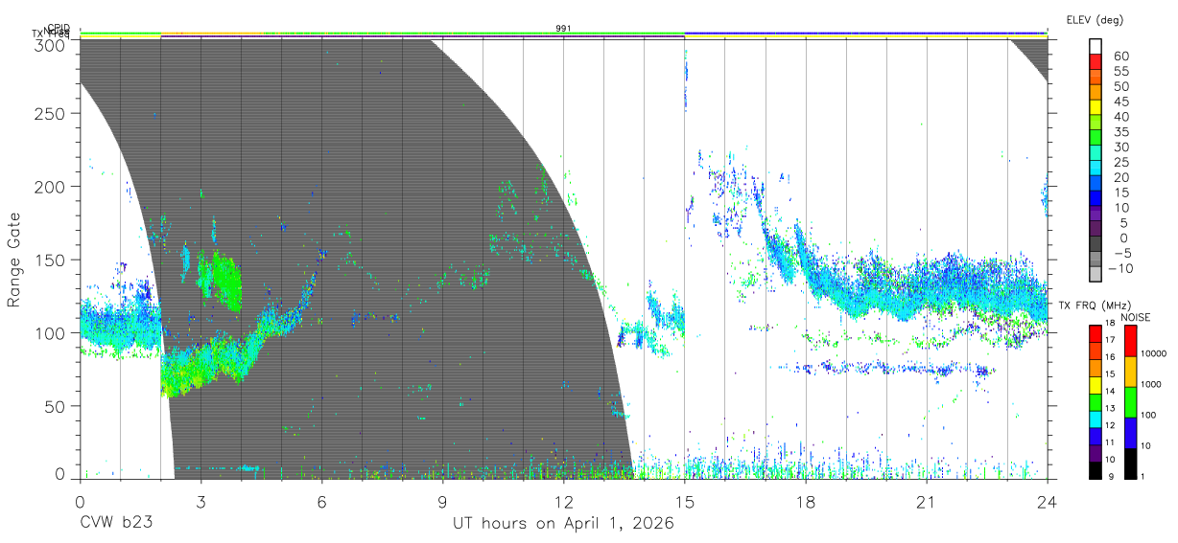Image resolution: width=1178 pixels, height=543 pixels.
Task: Click the "30" label on ELEV colorbar
Action: 1121,147
